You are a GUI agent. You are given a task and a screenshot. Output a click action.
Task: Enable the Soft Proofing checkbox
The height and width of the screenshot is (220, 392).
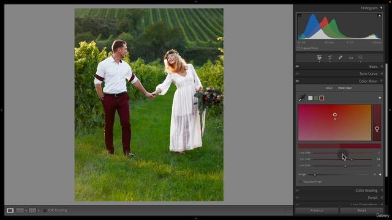45,210
